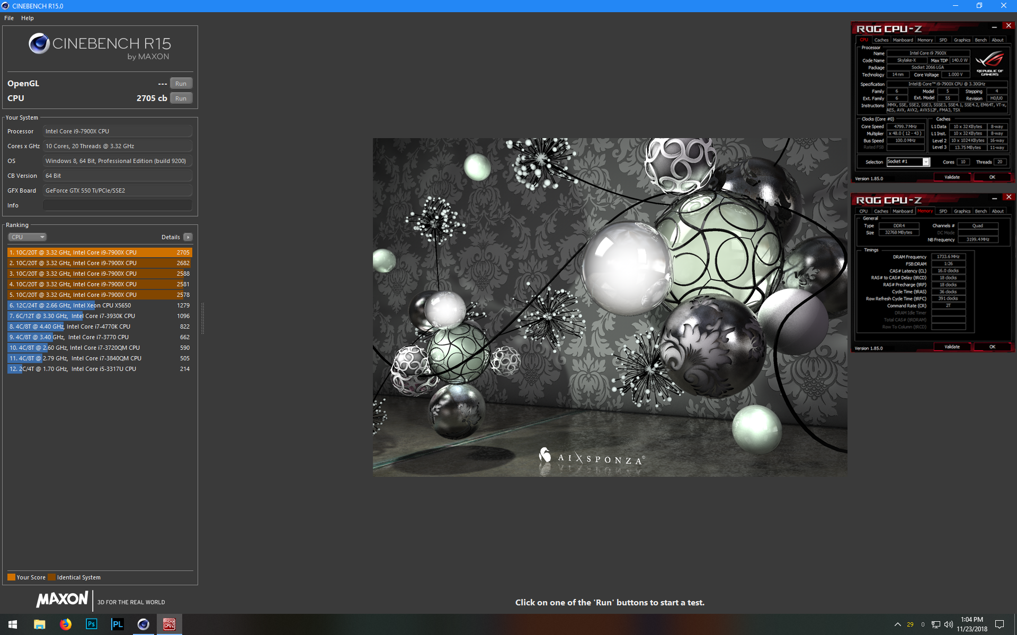The height and width of the screenshot is (635, 1017).
Task: Open About tab in upper CPU-Z window
Action: click(998, 40)
